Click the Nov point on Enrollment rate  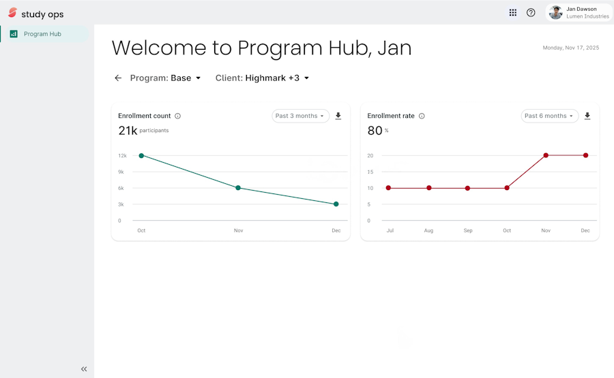546,155
